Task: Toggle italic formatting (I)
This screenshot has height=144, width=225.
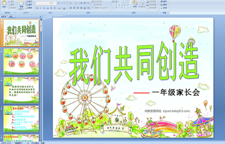Action: coord(40,8)
